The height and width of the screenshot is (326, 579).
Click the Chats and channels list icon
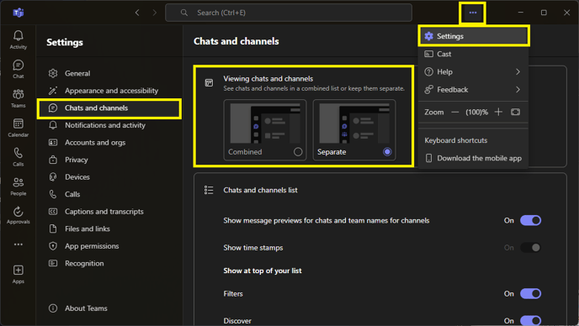pos(209,190)
